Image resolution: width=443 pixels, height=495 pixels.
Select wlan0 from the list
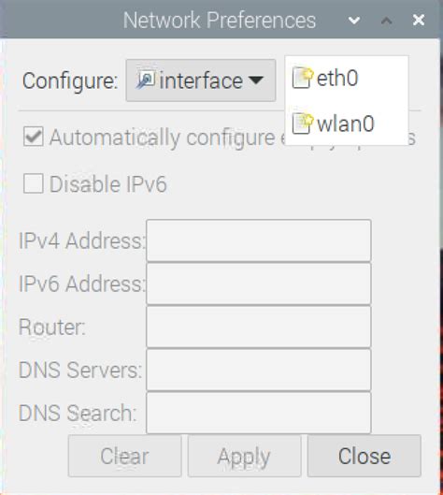(x=347, y=124)
